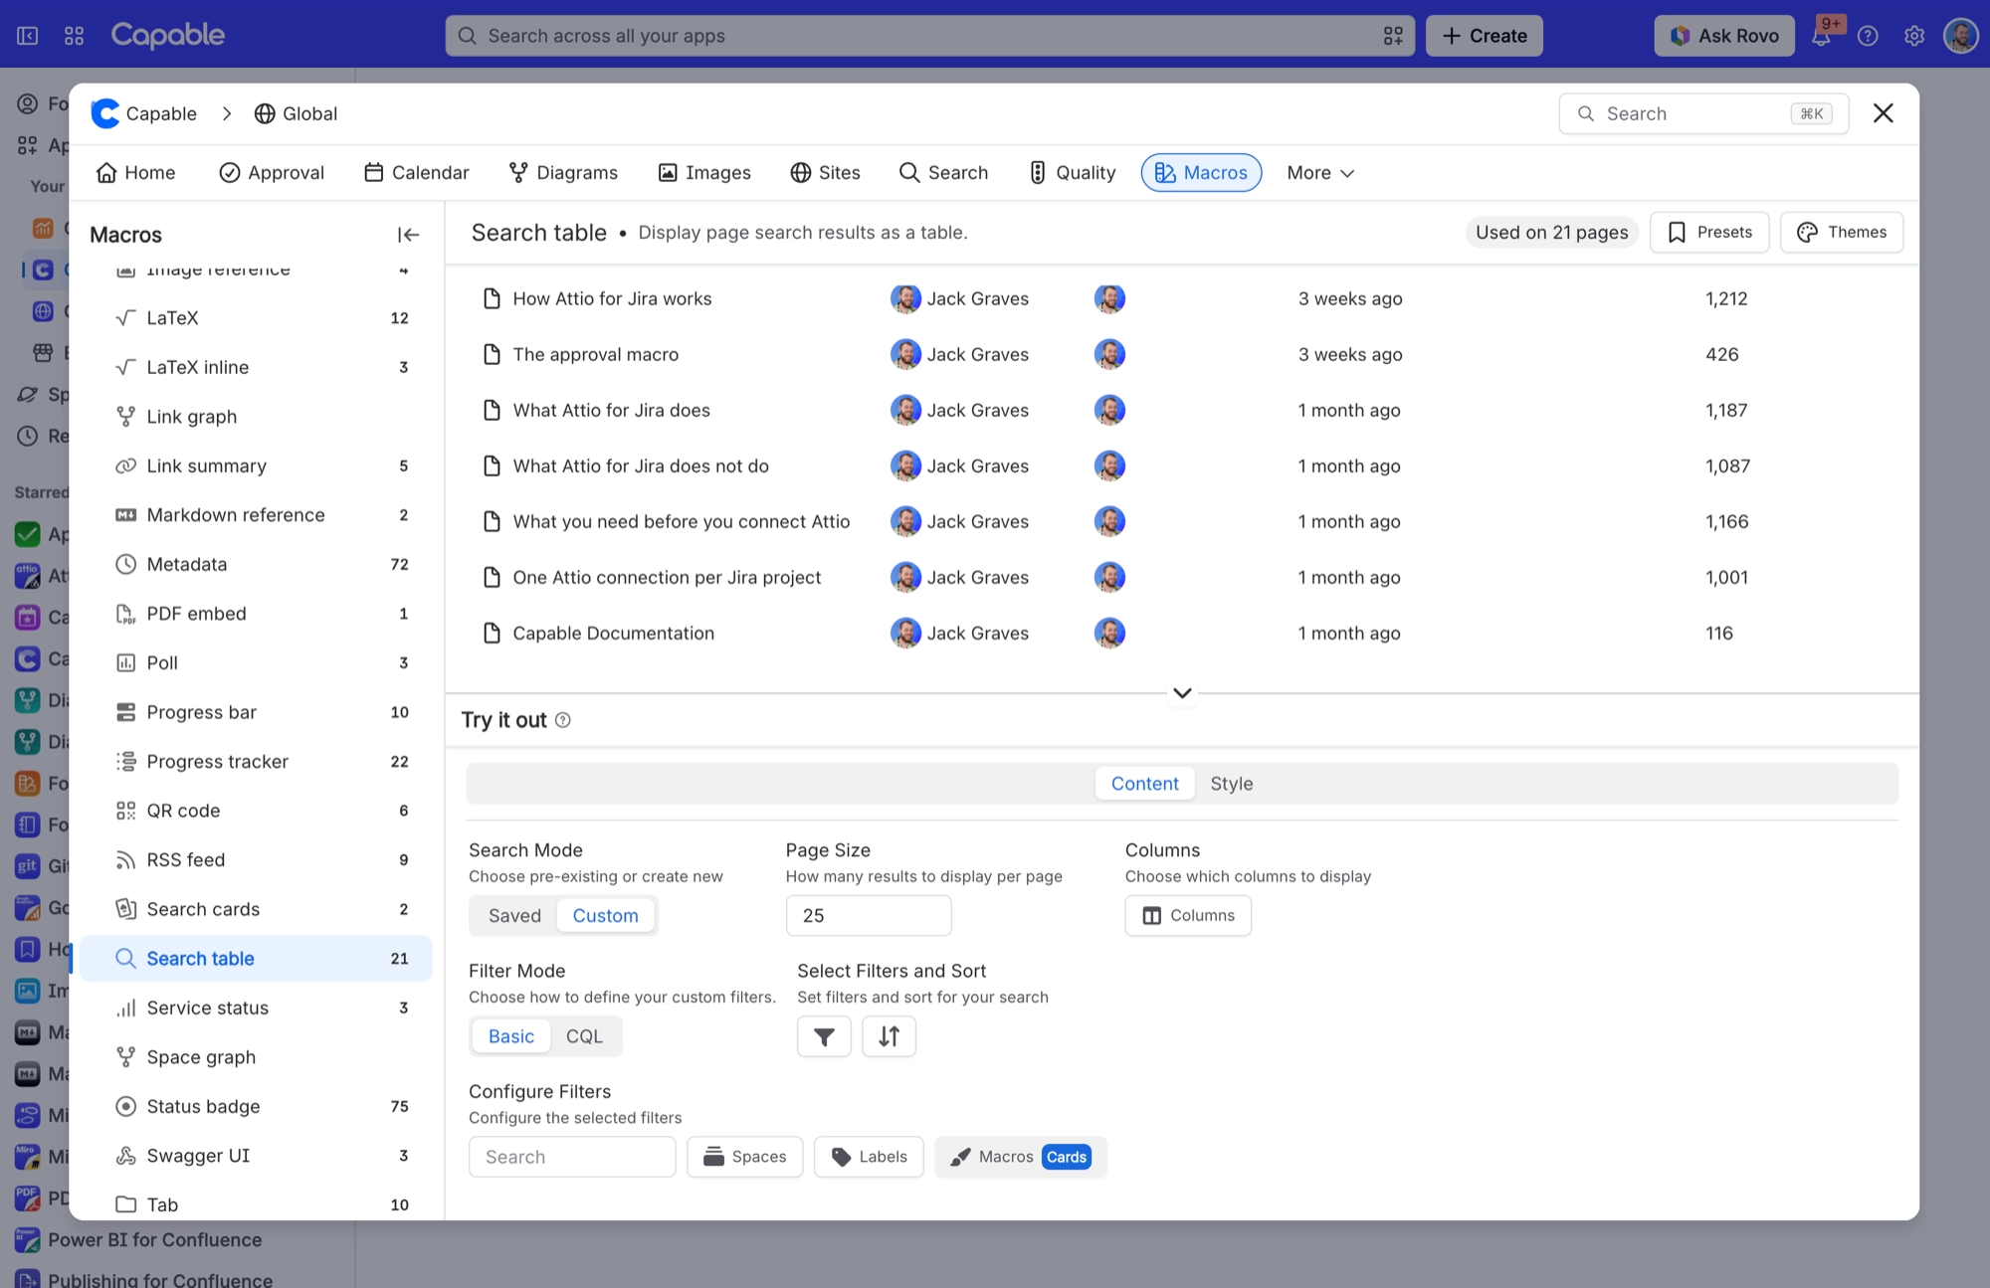1990x1288 pixels.
Task: Click the Page Size input field
Action: 869,916
